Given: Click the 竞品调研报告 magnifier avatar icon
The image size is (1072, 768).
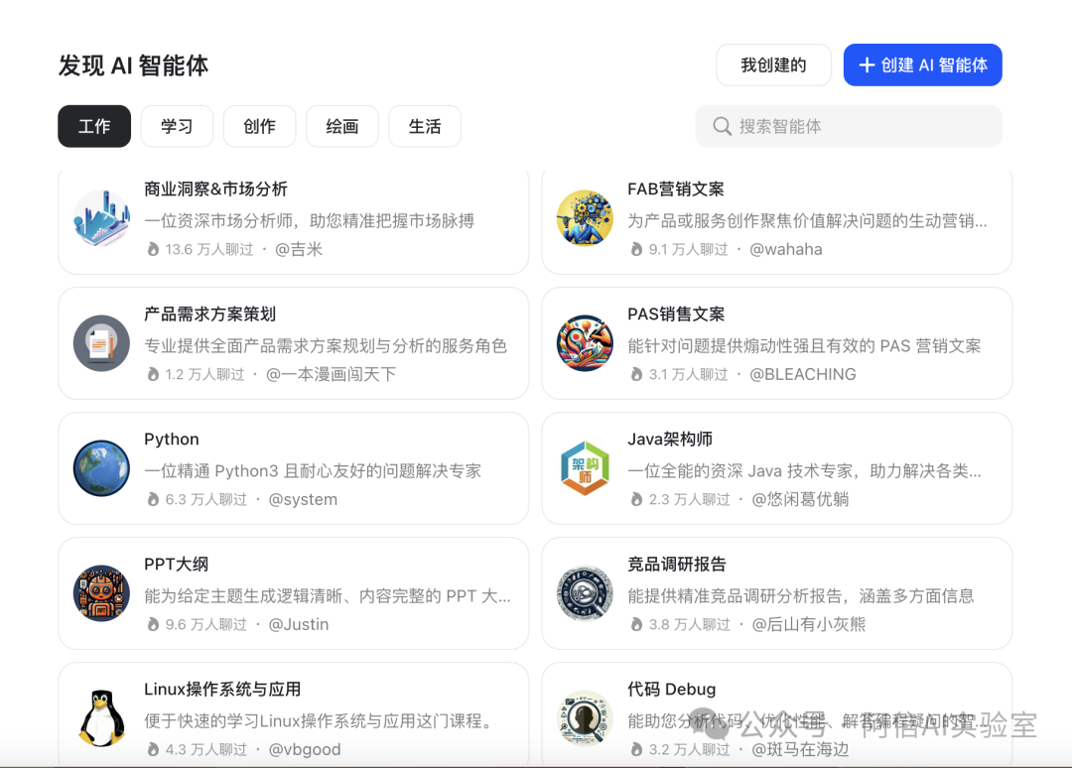Looking at the screenshot, I should [585, 593].
